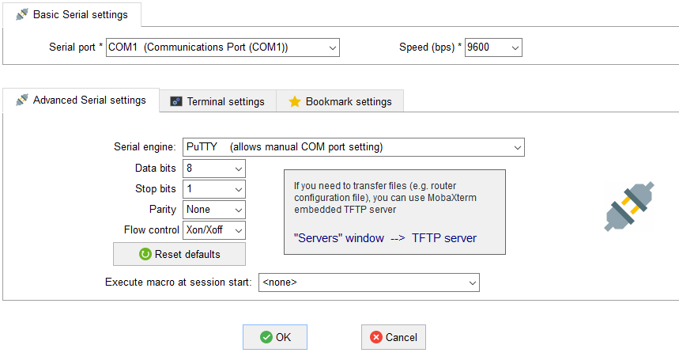Click the Reset defaults button
The height and width of the screenshot is (364, 679).
(x=179, y=254)
